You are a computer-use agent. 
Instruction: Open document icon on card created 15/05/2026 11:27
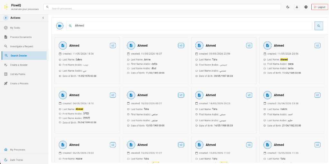(131, 145)
